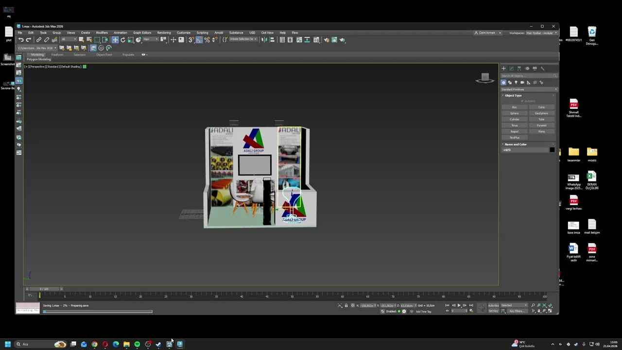
Task: Click the Teapot primitive button
Action: 515,132
